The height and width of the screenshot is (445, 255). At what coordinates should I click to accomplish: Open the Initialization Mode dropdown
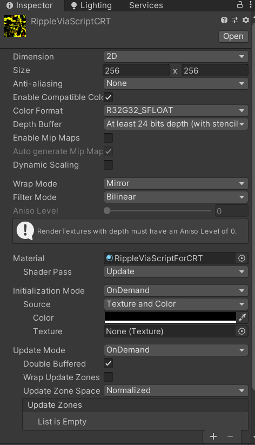(x=176, y=290)
